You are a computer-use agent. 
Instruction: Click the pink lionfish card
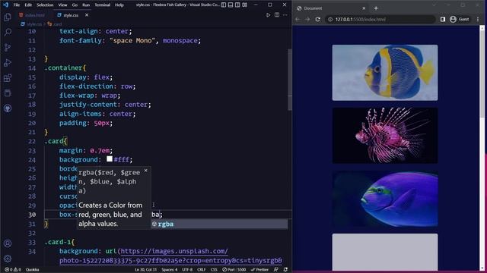click(385, 136)
